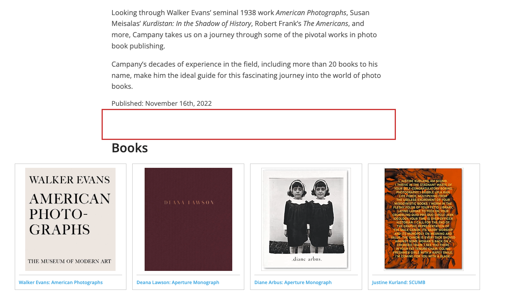This screenshot has height=293, width=506.
Task: Select the italic 'Kurdistan: In the Shadow of History' text
Action: pos(197,24)
